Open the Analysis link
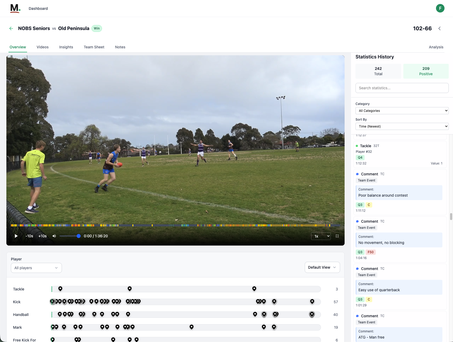 tap(436, 47)
